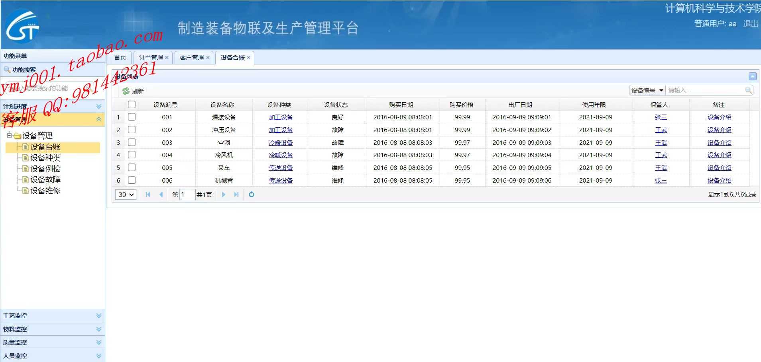Screen dimensions: 761x362
Task: Close the 订单管理 tab
Action: pos(167,58)
